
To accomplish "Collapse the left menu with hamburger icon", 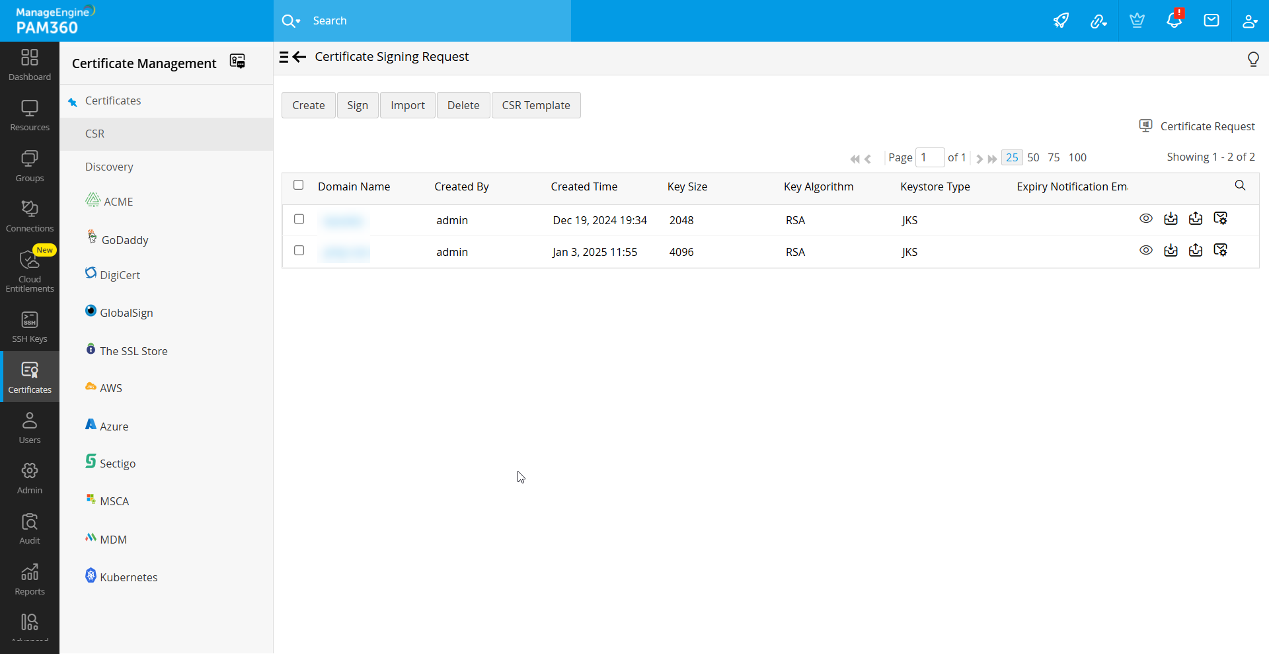I will pyautogui.click(x=284, y=57).
